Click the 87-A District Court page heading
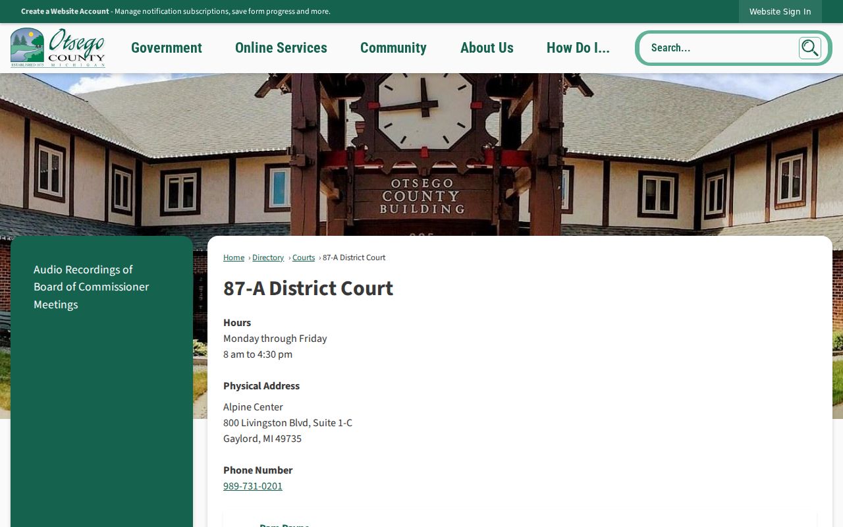The image size is (843, 527). [x=308, y=289]
